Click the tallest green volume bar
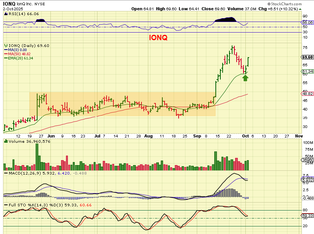 click(x=37, y=157)
